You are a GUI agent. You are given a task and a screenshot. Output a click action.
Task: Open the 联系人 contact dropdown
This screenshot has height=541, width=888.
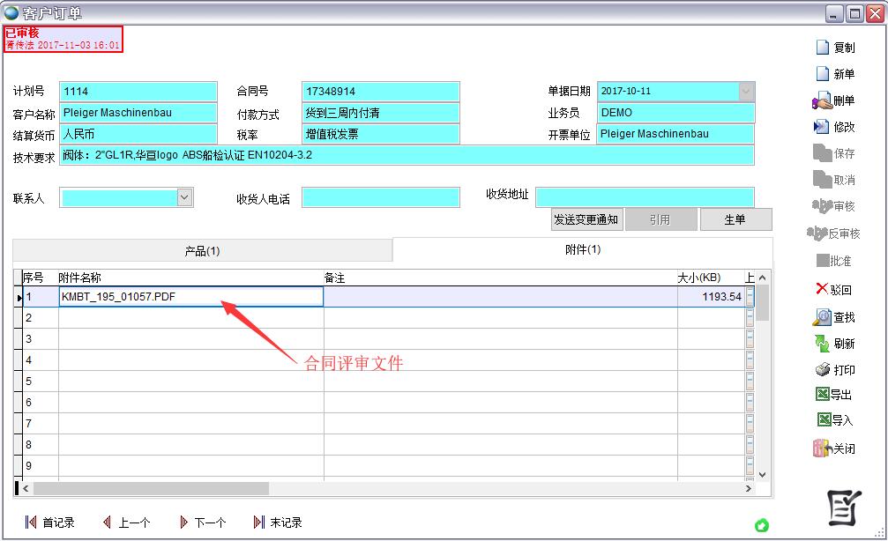[184, 198]
